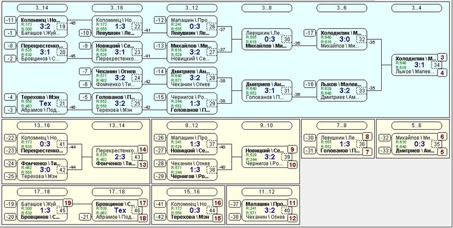This screenshot has height=228, width=453.
Task: Click dashed match number 26 box
Action: [x=211, y=27]
